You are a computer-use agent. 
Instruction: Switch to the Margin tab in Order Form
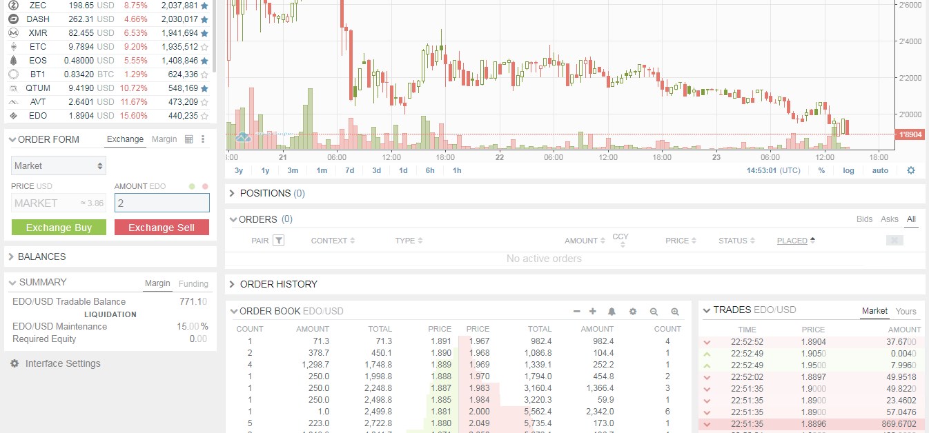point(164,139)
